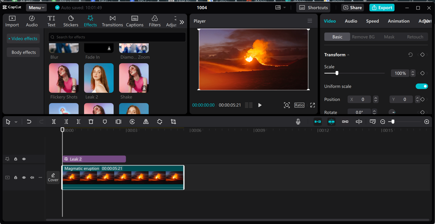Hide the effect track with eye icon
Screen dimensions: 435x224
[x=24, y=159]
